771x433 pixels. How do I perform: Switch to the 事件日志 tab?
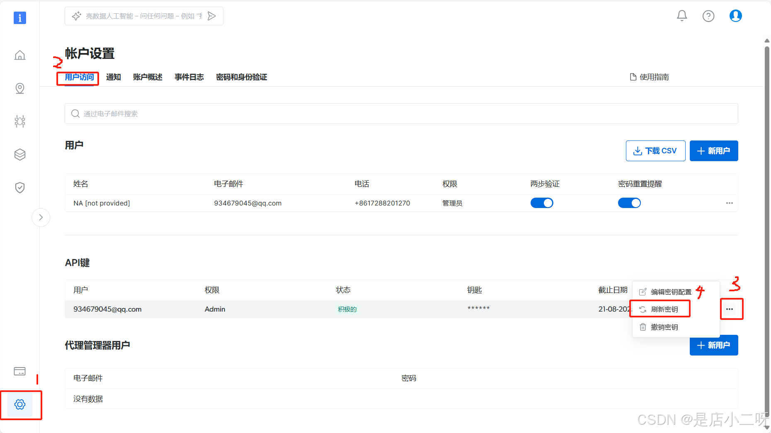coord(189,77)
